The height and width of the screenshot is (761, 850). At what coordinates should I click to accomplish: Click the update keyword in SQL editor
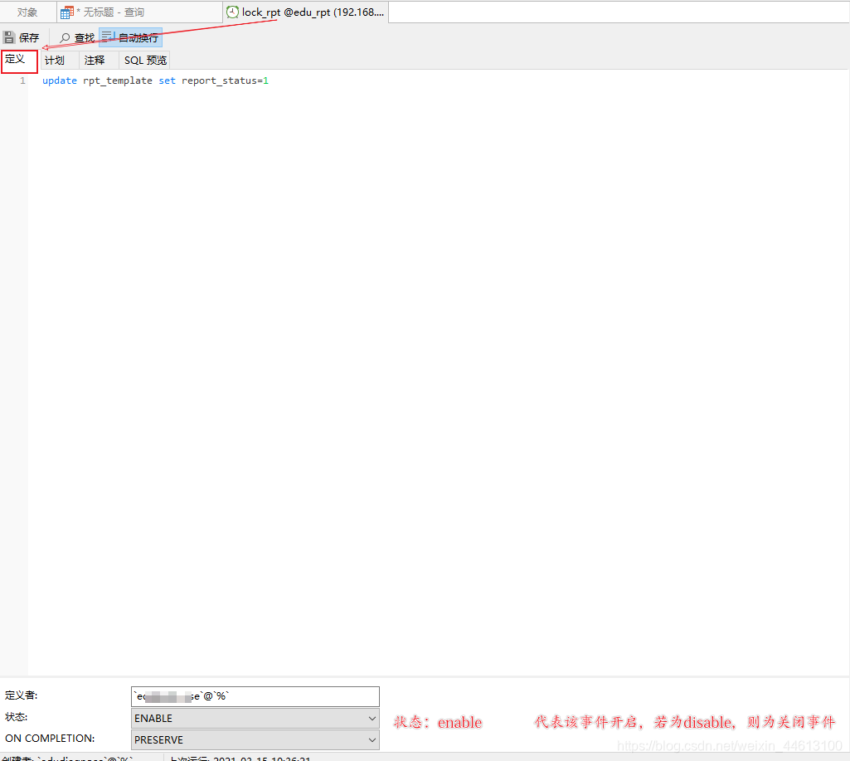tap(60, 80)
